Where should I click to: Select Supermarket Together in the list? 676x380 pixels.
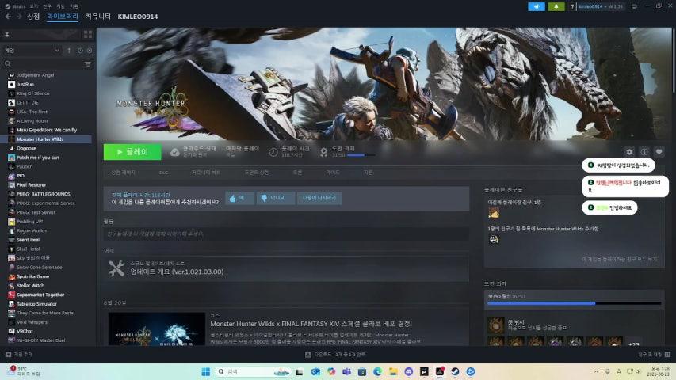pyautogui.click(x=40, y=294)
